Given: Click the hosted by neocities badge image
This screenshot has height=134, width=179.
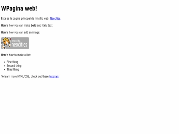Looking at the screenshot, I should (x=15, y=43).
